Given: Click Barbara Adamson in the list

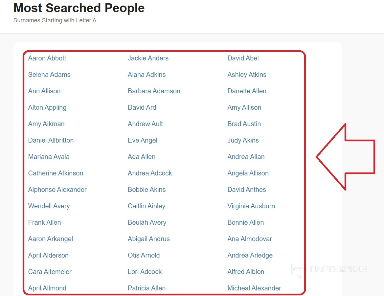Looking at the screenshot, I should pyautogui.click(x=154, y=91).
